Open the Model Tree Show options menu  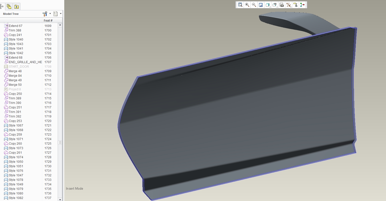click(57, 14)
